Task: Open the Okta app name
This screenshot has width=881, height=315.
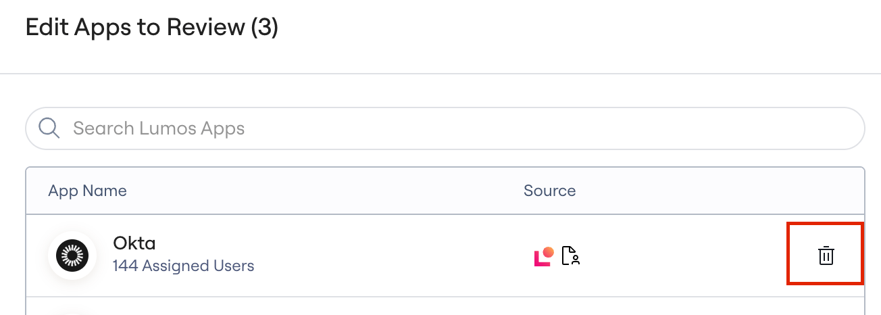Action: click(134, 243)
